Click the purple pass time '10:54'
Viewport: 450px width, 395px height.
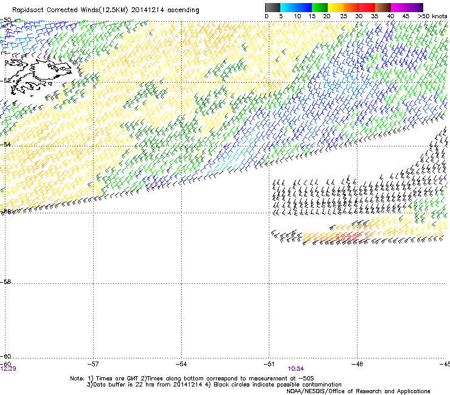(x=296, y=369)
